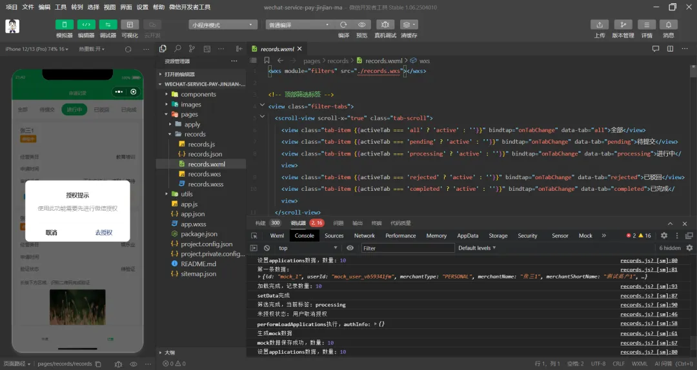Toggle the 调试器 debugger panel button
The height and width of the screenshot is (370, 697).
click(108, 24)
